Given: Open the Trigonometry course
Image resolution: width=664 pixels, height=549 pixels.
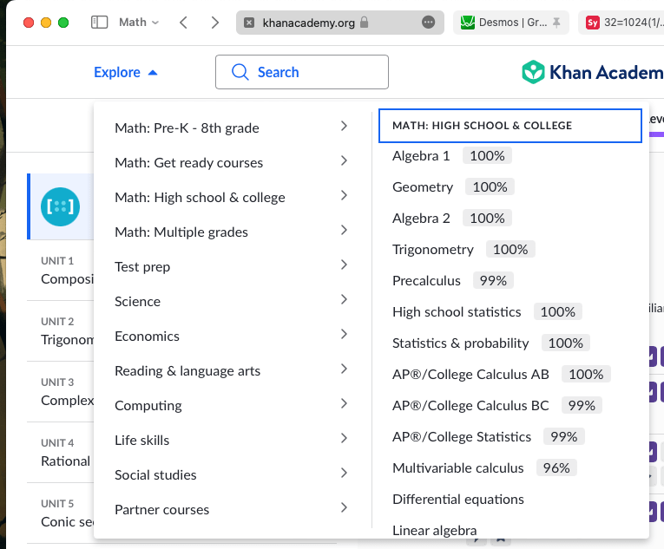Looking at the screenshot, I should pos(433,249).
